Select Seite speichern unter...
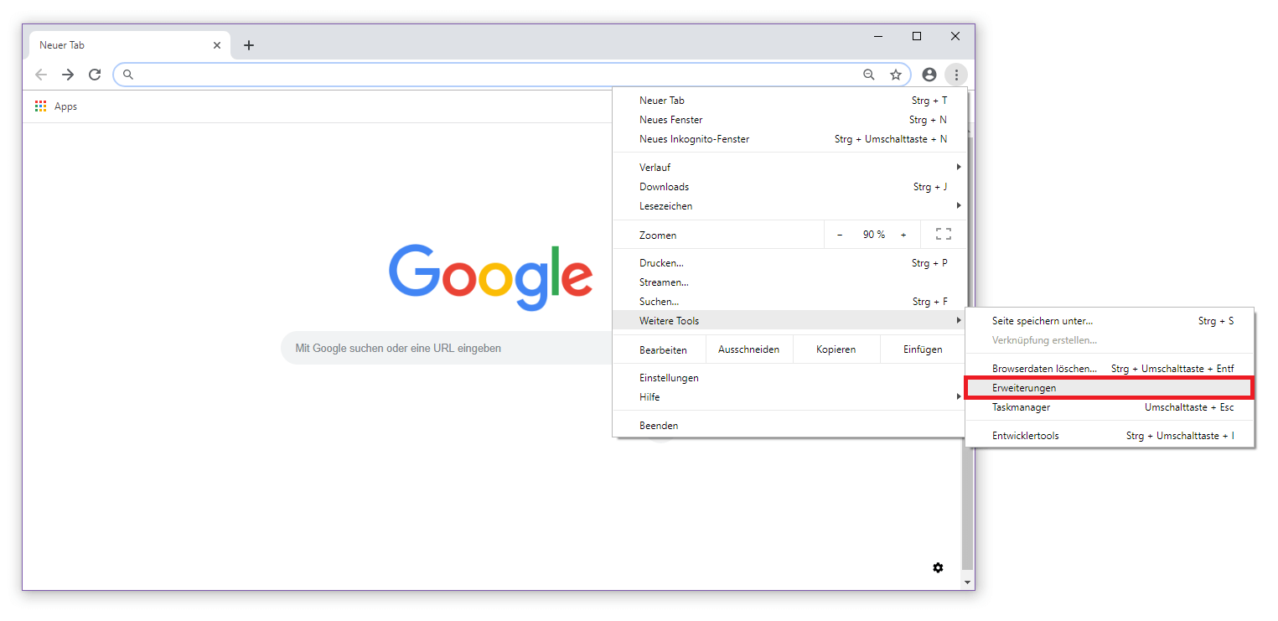Image resolution: width=1278 pixels, height=621 pixels. point(1110,321)
